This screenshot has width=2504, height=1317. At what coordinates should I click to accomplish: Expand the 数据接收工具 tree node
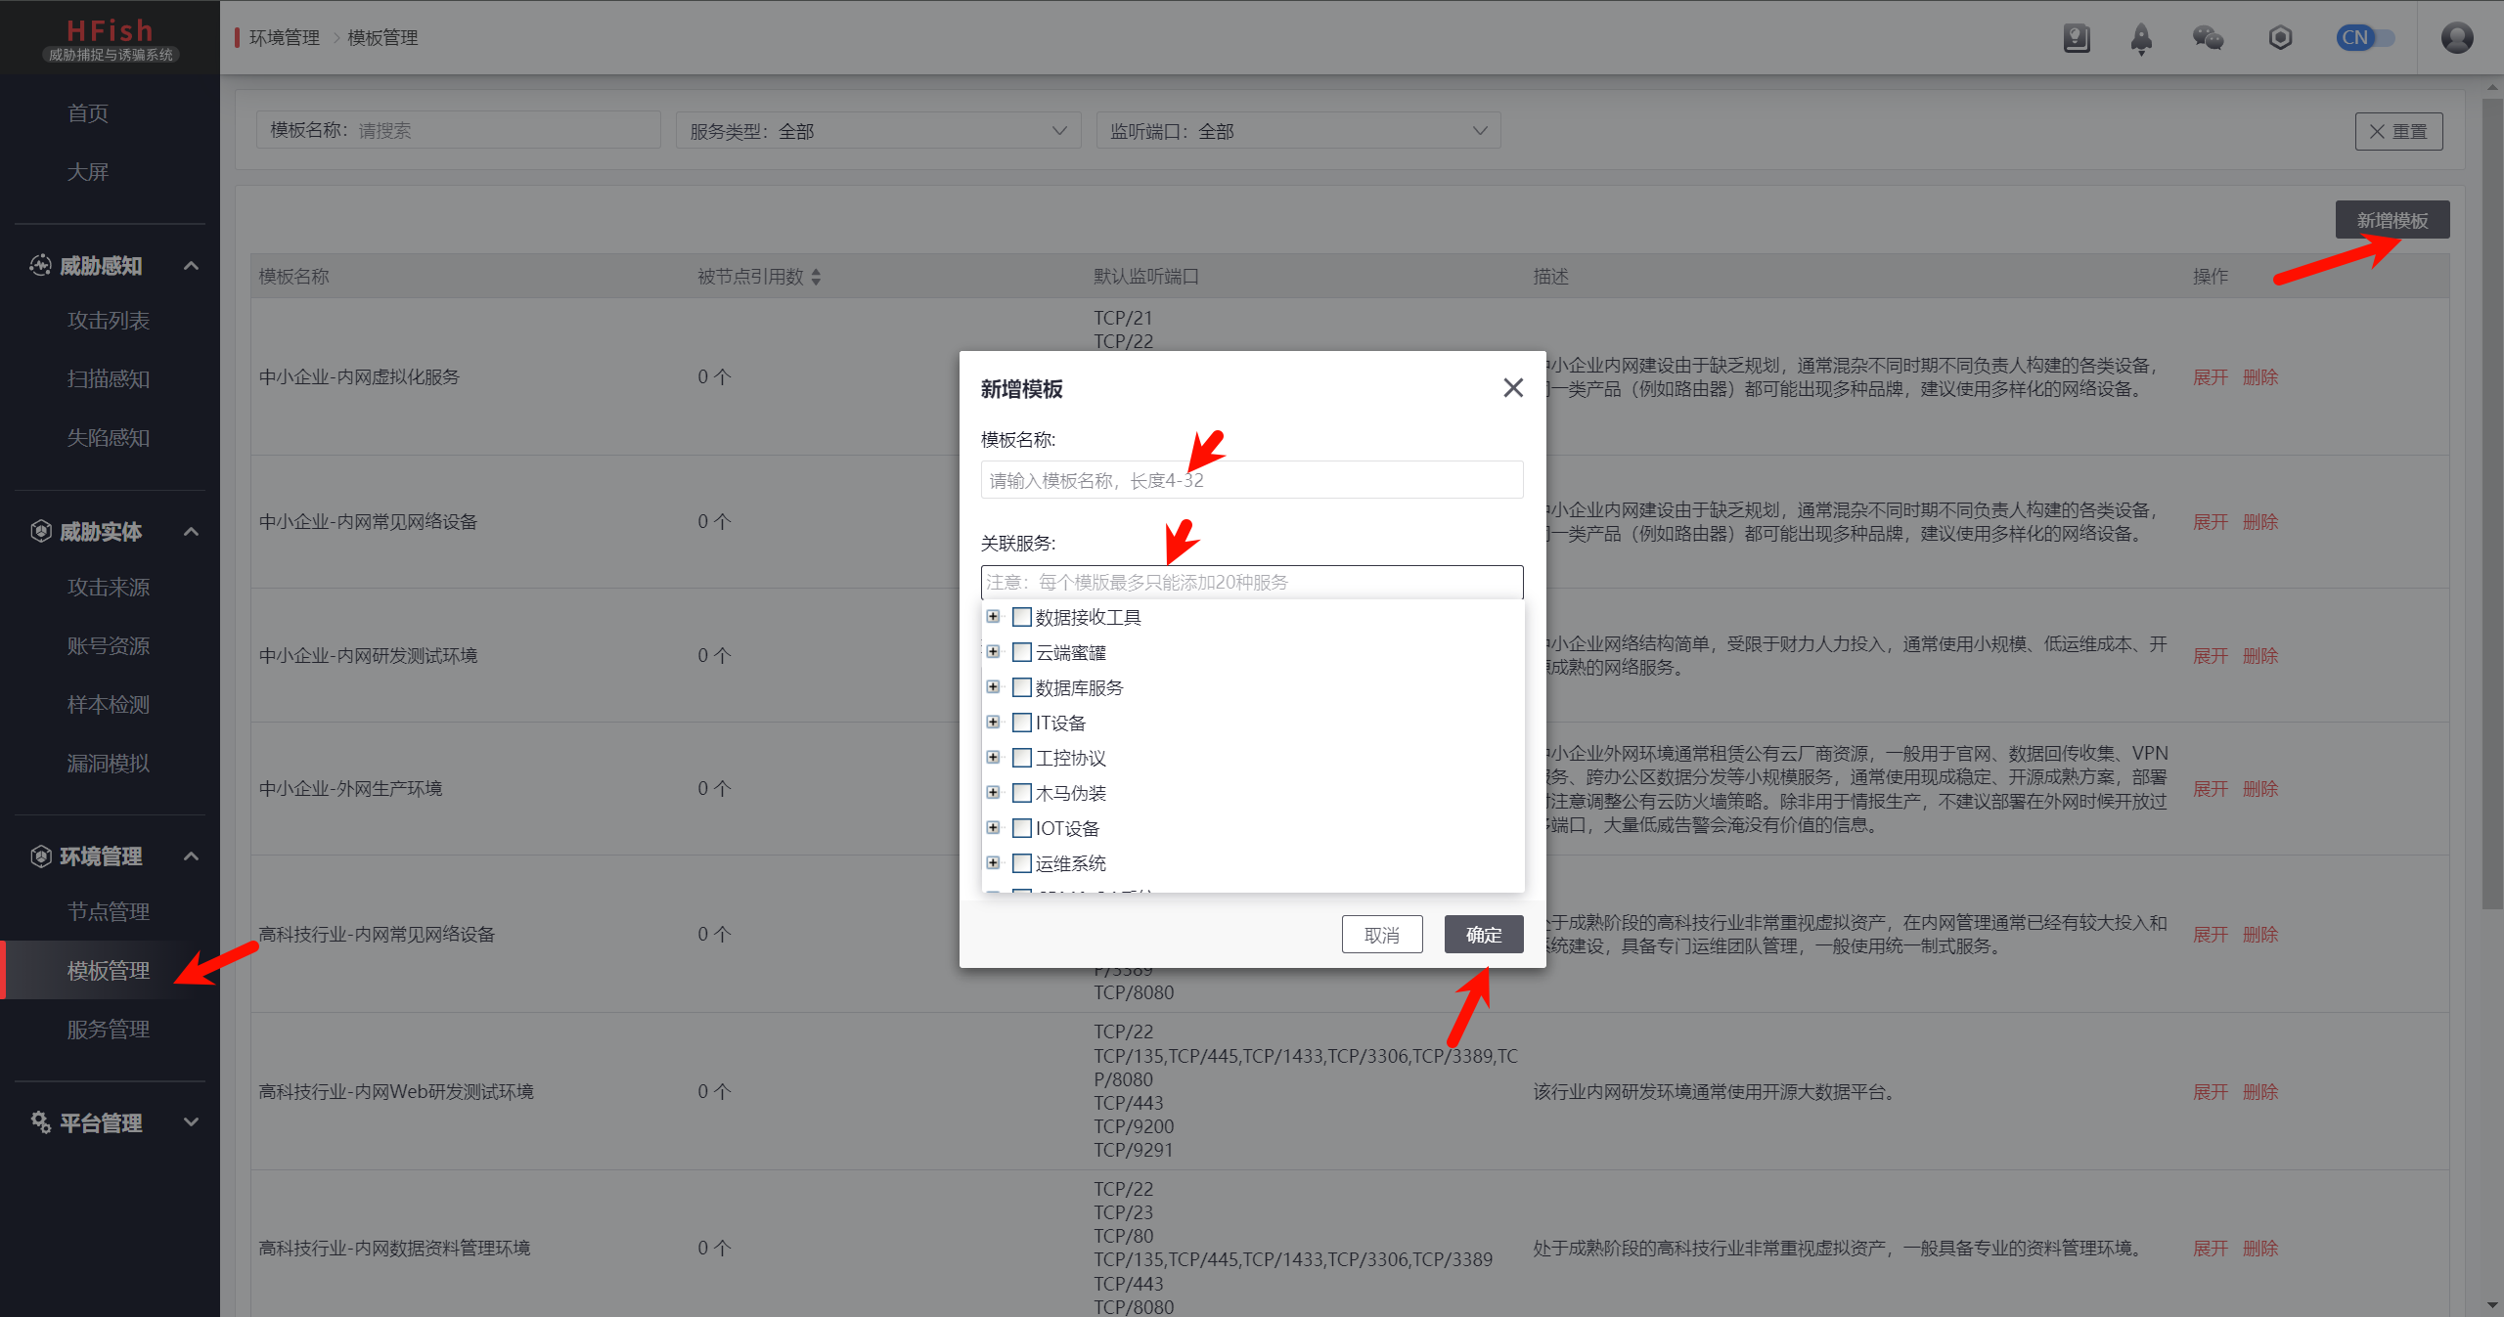pos(993,617)
